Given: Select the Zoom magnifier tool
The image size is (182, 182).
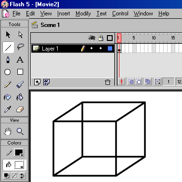Looking at the screenshot, I should point(20,131).
